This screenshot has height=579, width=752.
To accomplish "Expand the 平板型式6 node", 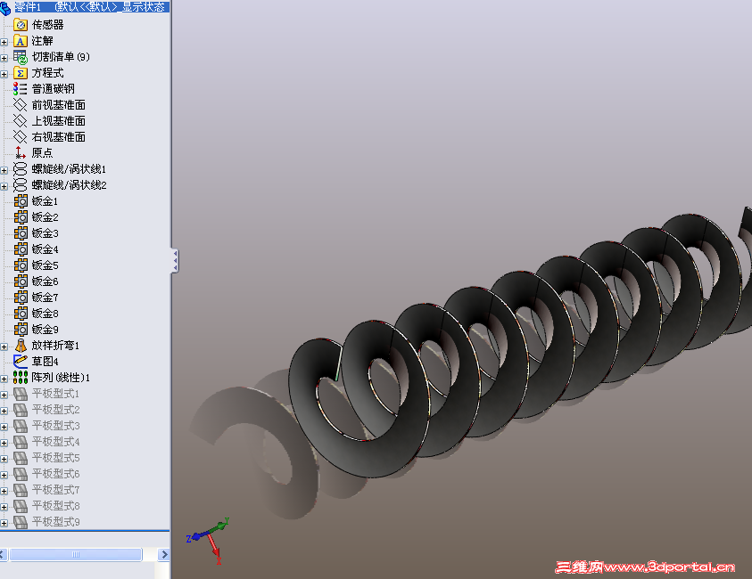I will (x=4, y=475).
